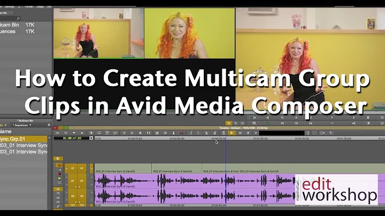
Task: Toggle record V1 track selector
Action: coord(81,168)
